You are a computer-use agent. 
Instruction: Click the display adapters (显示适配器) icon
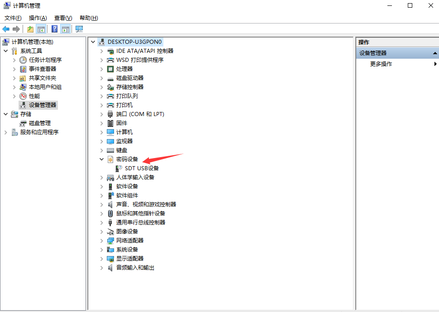tap(110, 259)
